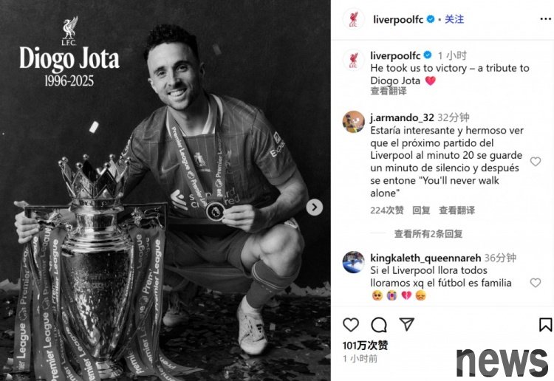The width and height of the screenshot is (554, 381).
Task: Open j.armando_32's profile picture
Action: 354,122
